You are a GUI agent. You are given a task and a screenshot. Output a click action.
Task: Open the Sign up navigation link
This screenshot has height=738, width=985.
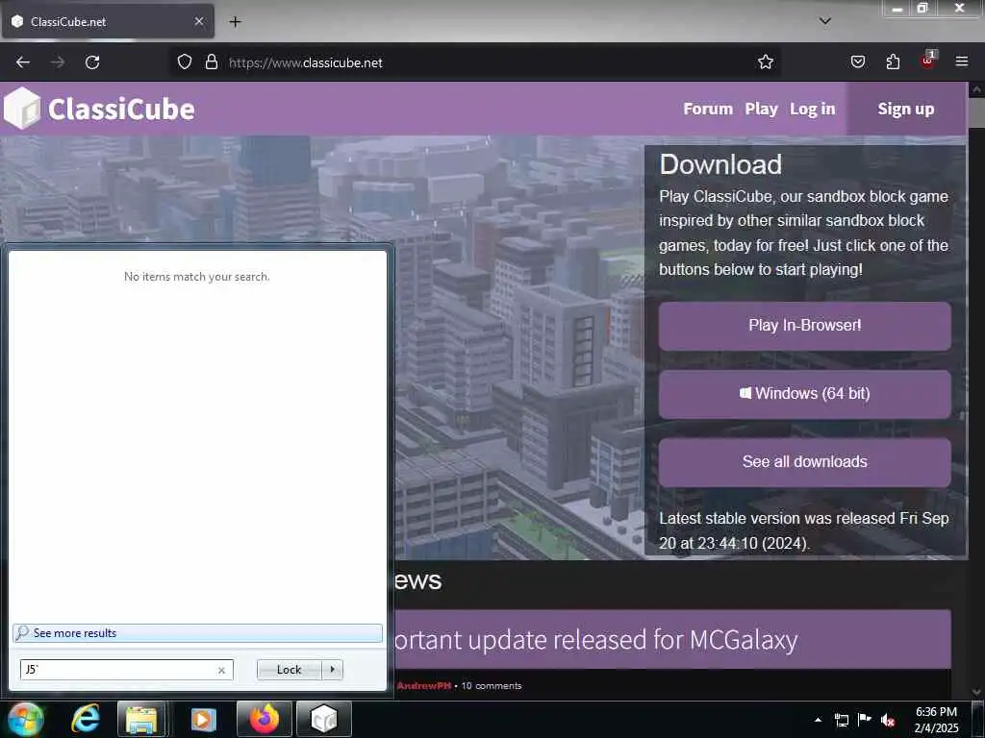[x=906, y=110]
